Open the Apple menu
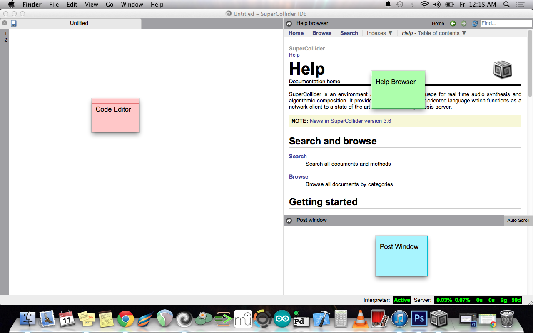This screenshot has width=533, height=333. coord(11,5)
